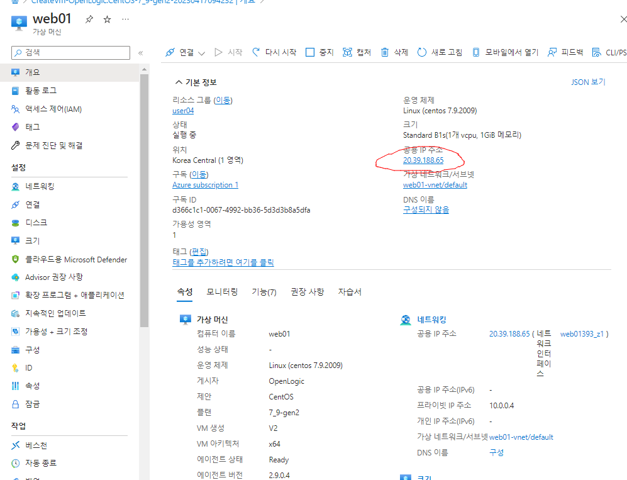The image size is (627, 480).
Task: Click the 캡처 (Capture) toolbar button
Action: [357, 52]
